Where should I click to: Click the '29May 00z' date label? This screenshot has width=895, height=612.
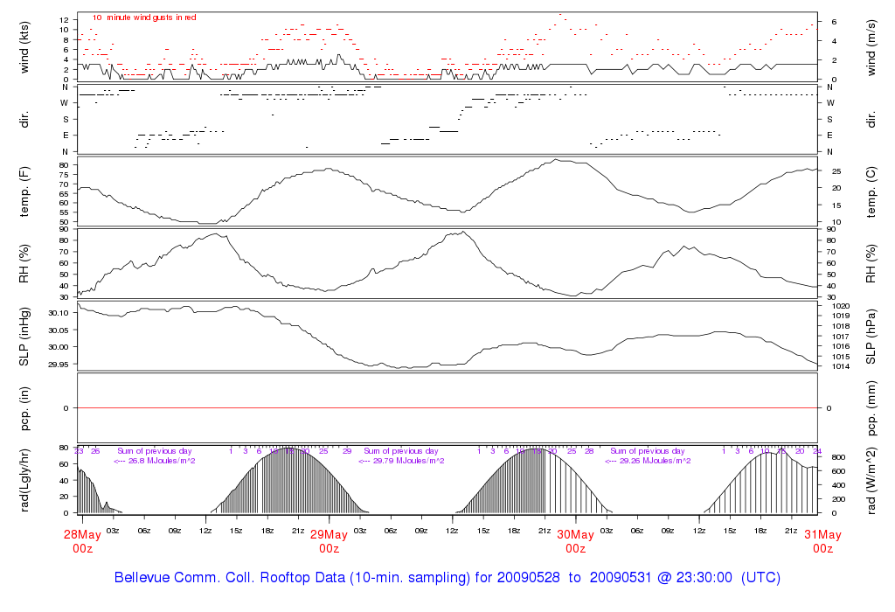click(329, 541)
